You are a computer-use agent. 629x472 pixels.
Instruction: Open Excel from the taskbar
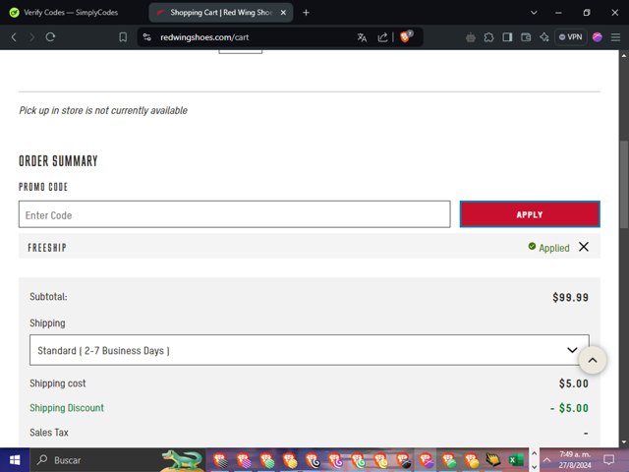(x=516, y=460)
